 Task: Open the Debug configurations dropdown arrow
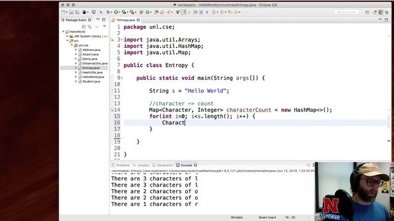click(x=111, y=12)
